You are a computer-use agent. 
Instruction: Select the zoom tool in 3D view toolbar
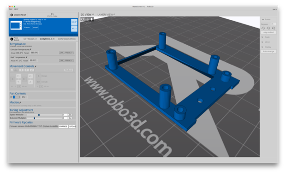(91, 19)
